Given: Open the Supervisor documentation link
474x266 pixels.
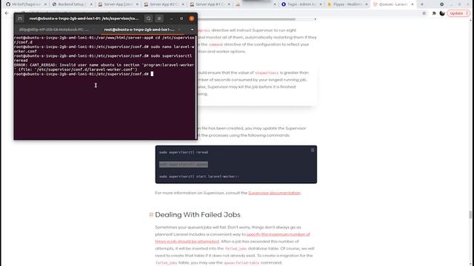Looking at the screenshot, I should click(x=275, y=193).
